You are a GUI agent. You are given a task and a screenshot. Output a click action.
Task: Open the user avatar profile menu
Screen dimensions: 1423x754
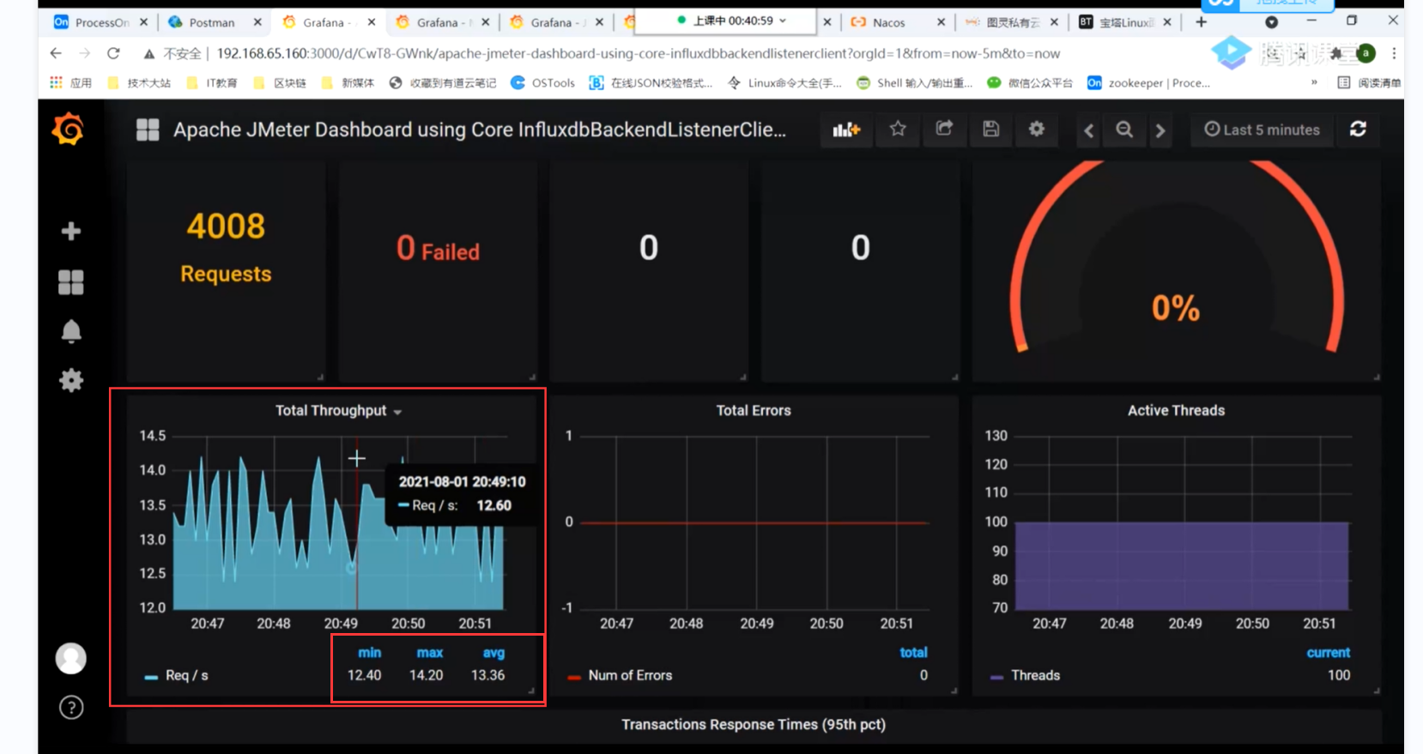(x=71, y=659)
